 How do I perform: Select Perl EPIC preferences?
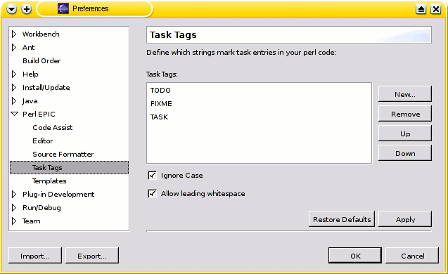[39, 114]
